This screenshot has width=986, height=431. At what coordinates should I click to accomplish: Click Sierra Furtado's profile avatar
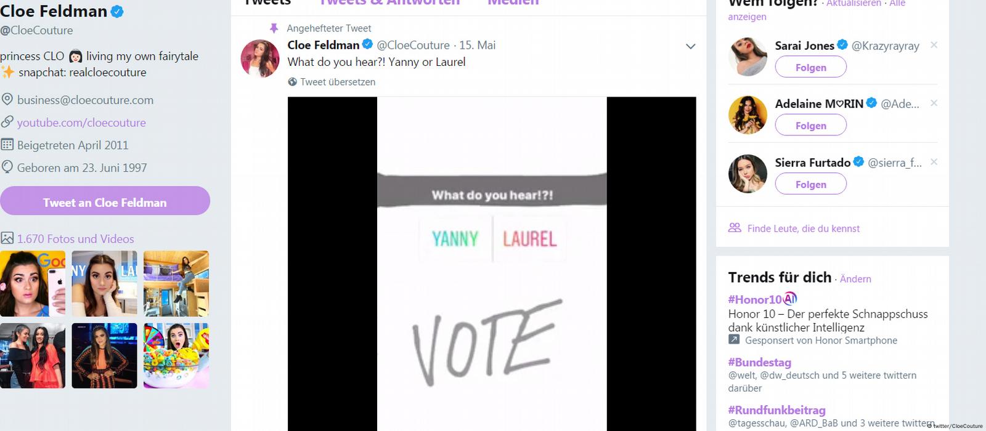pyautogui.click(x=748, y=174)
